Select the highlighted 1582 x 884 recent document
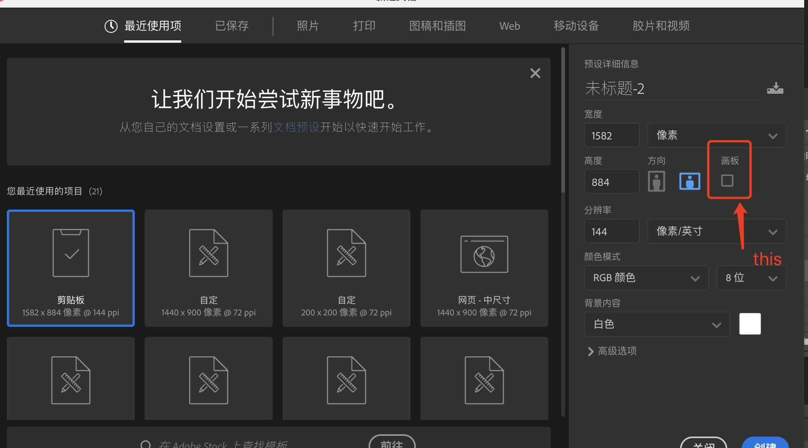Image resolution: width=808 pixels, height=448 pixels. 70,268
